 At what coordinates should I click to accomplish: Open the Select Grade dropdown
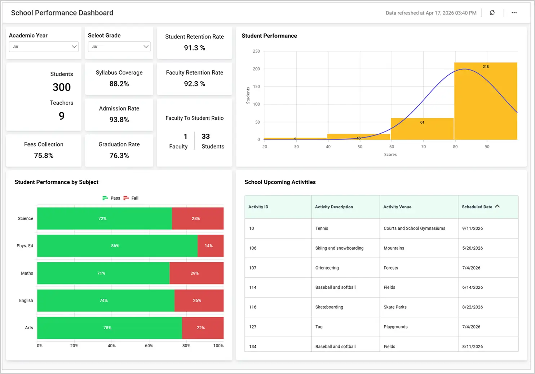pos(119,46)
